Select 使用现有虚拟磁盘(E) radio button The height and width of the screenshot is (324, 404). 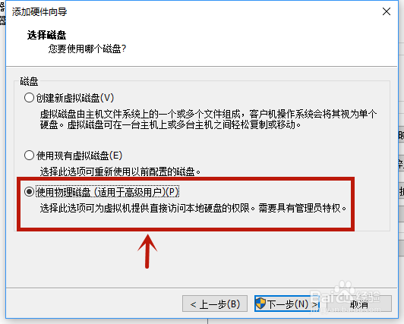[29, 156]
